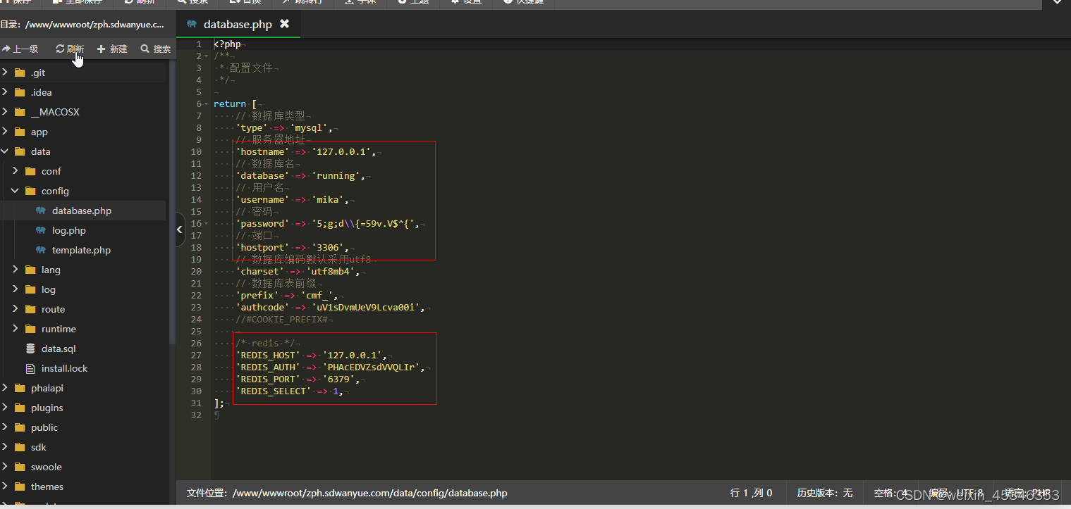Click the 搜索 search button in the sidebar
This screenshot has height=509, width=1071.
pyautogui.click(x=156, y=49)
